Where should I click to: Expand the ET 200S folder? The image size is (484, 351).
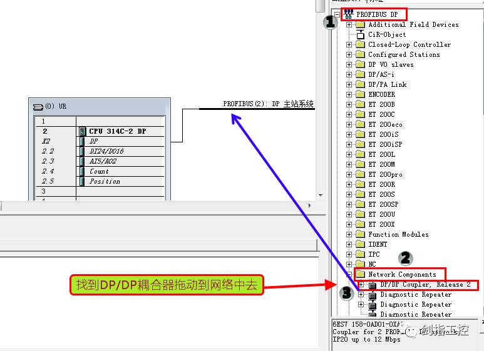click(x=349, y=194)
